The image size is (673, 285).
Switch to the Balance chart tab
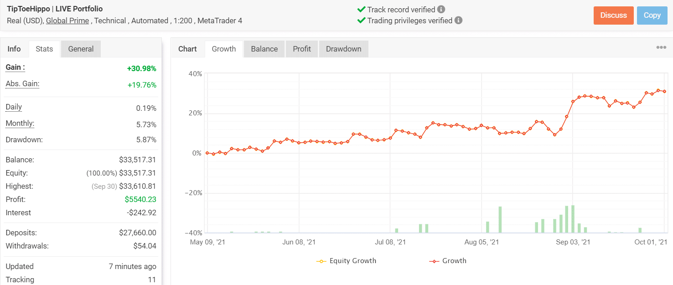click(x=264, y=49)
